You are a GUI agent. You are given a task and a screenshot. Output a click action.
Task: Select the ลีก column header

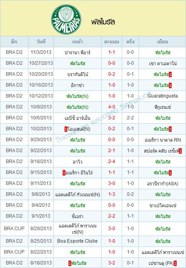coord(14,42)
